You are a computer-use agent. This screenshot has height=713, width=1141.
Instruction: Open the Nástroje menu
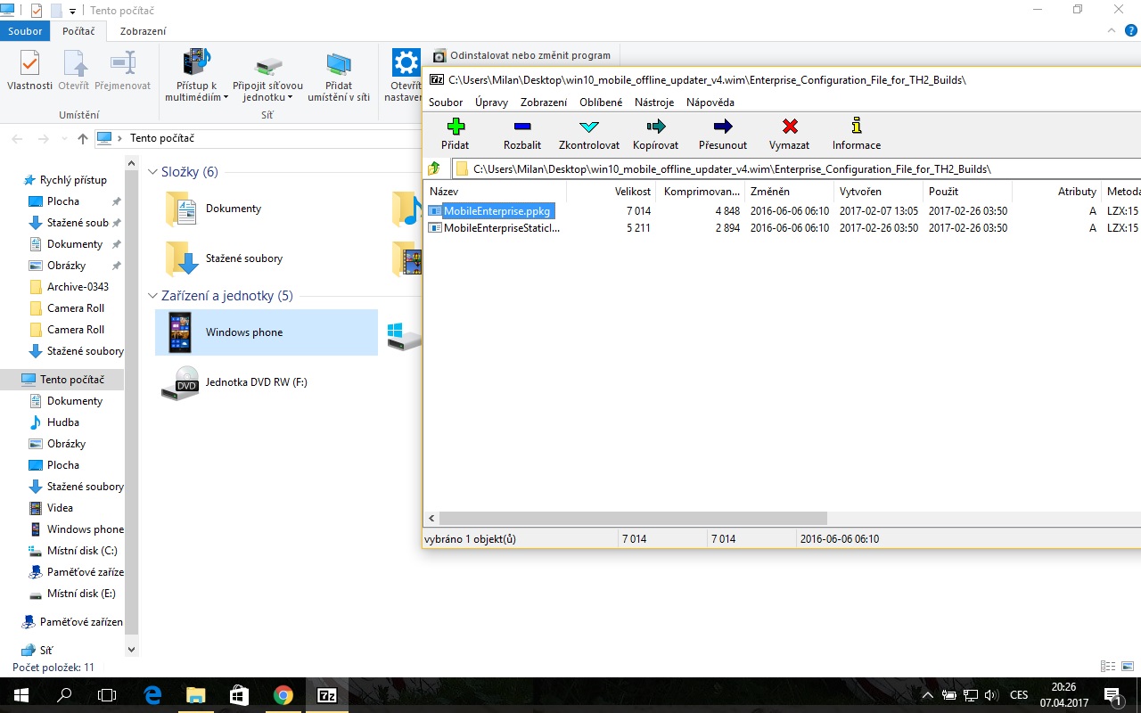pos(654,102)
